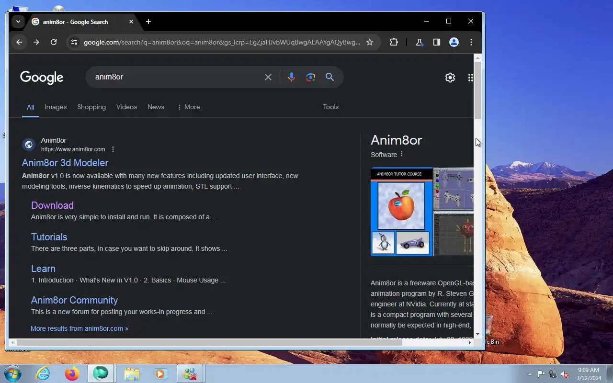Open the game controllers model thumbnail
This screenshot has width=613, height=383.
[454, 189]
